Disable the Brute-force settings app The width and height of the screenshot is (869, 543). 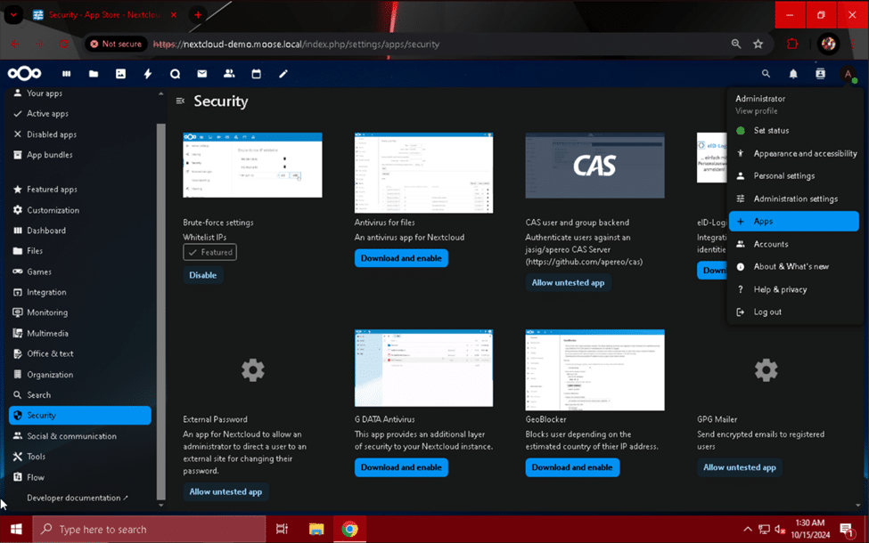coord(203,275)
